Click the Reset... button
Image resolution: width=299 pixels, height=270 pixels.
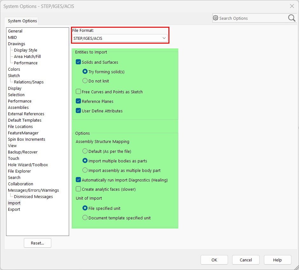click(x=38, y=243)
